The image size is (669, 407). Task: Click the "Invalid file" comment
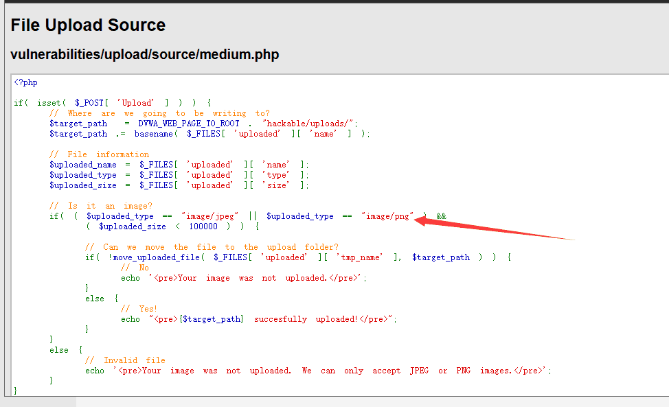click(x=125, y=360)
